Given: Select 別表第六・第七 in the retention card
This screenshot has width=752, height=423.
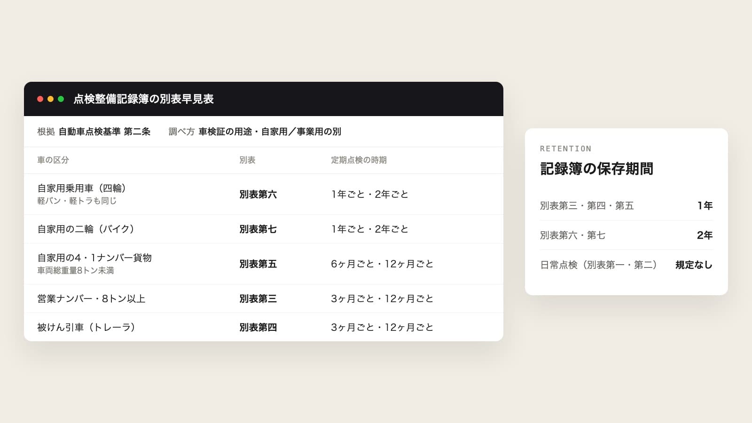Looking at the screenshot, I should click(x=573, y=235).
